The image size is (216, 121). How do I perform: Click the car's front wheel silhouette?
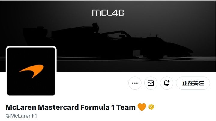[x=154, y=48]
